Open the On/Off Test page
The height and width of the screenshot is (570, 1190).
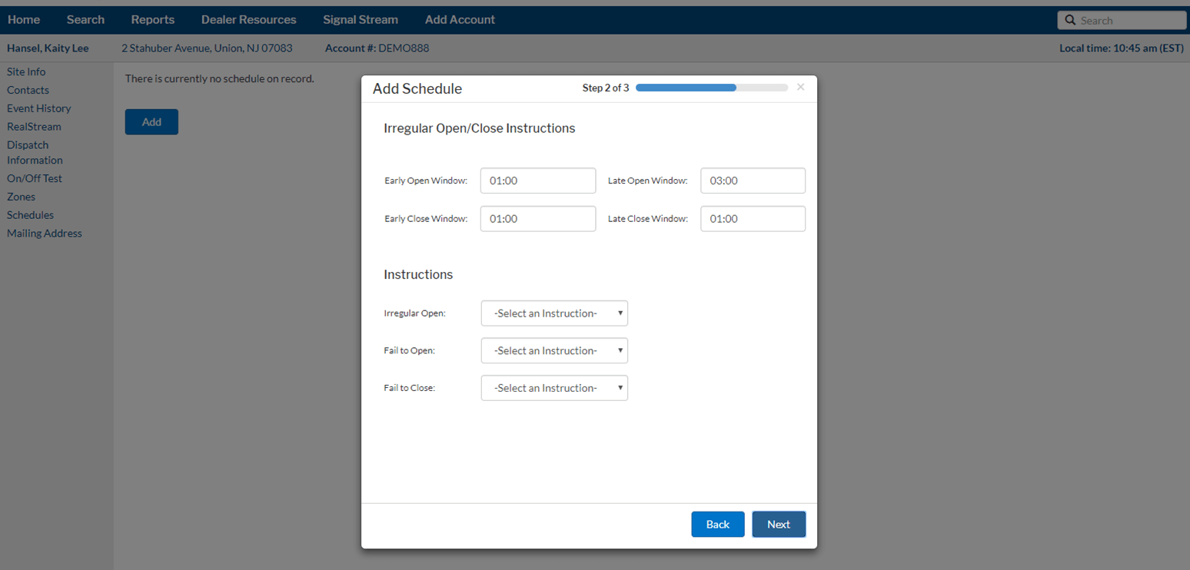coord(35,178)
